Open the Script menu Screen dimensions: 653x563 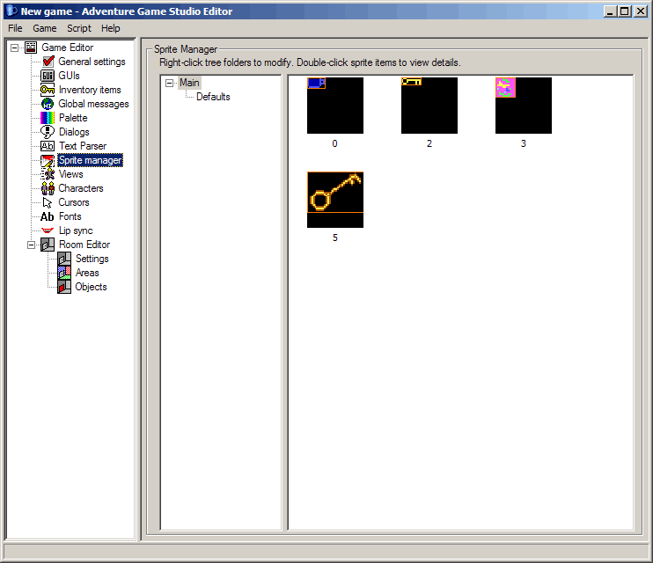click(x=78, y=28)
